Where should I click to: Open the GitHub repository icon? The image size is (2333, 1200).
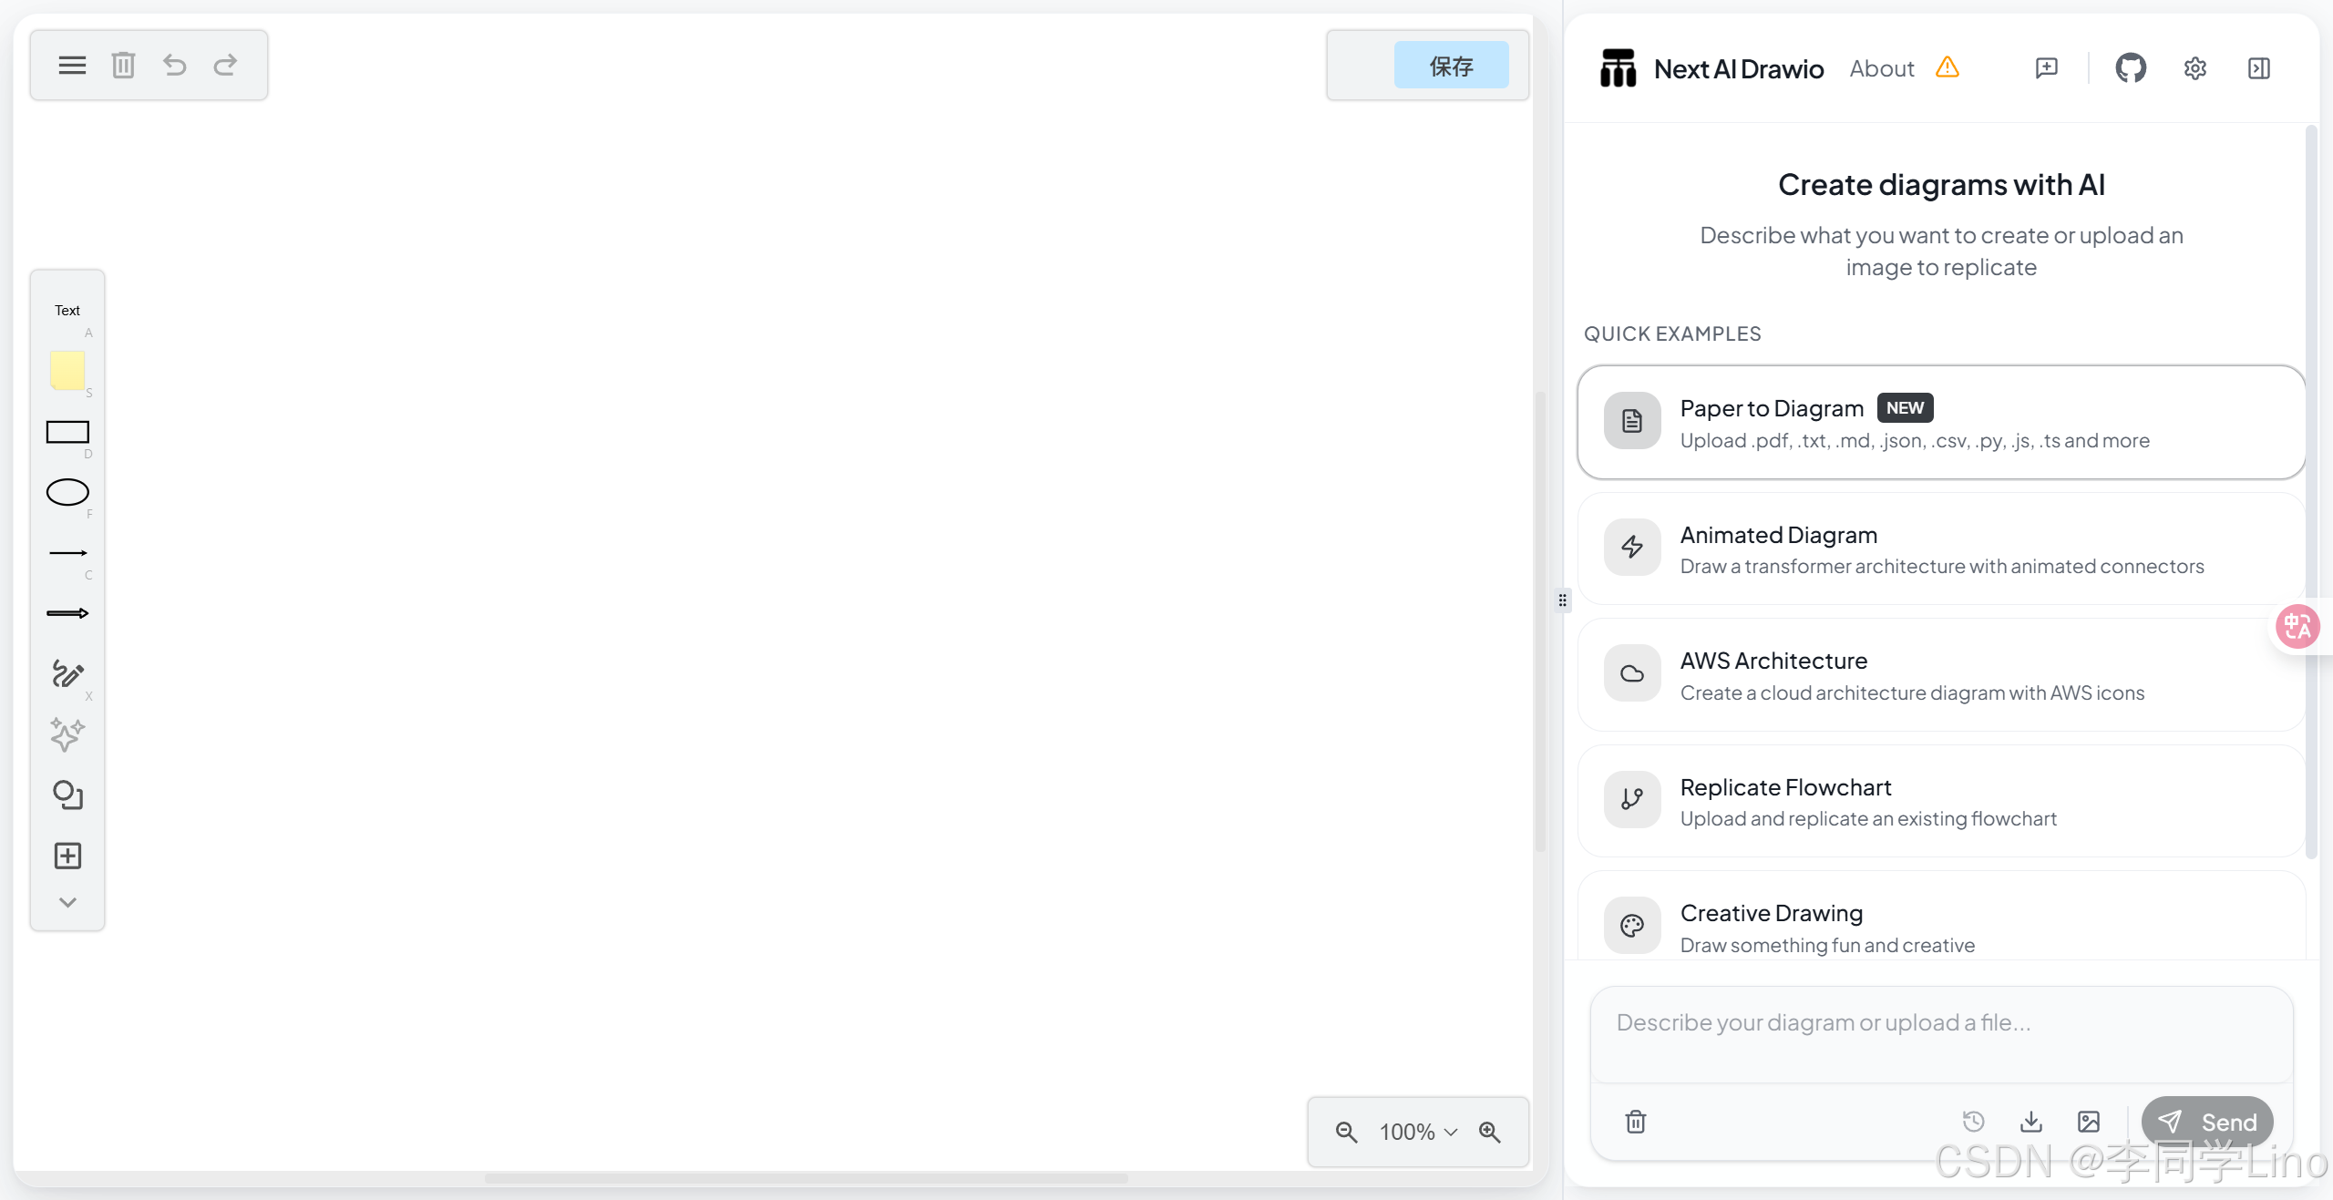2130,68
